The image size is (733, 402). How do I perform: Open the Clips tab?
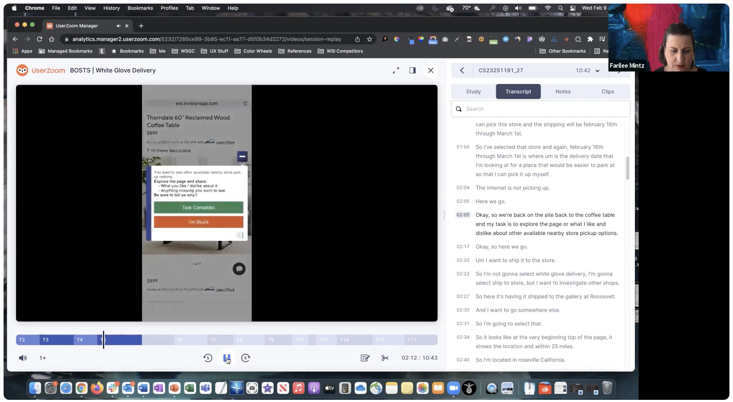click(x=607, y=91)
